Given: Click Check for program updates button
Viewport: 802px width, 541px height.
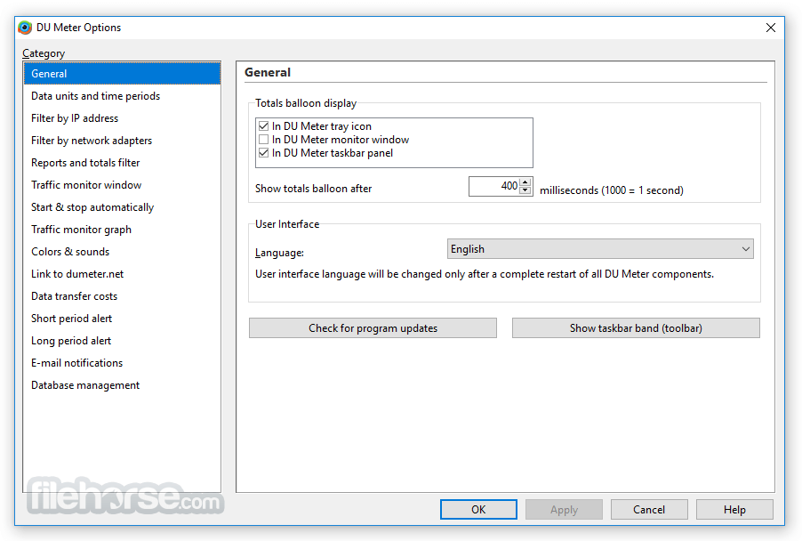Looking at the screenshot, I should [373, 328].
